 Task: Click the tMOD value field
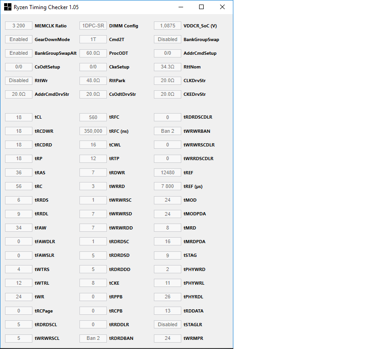168,200
